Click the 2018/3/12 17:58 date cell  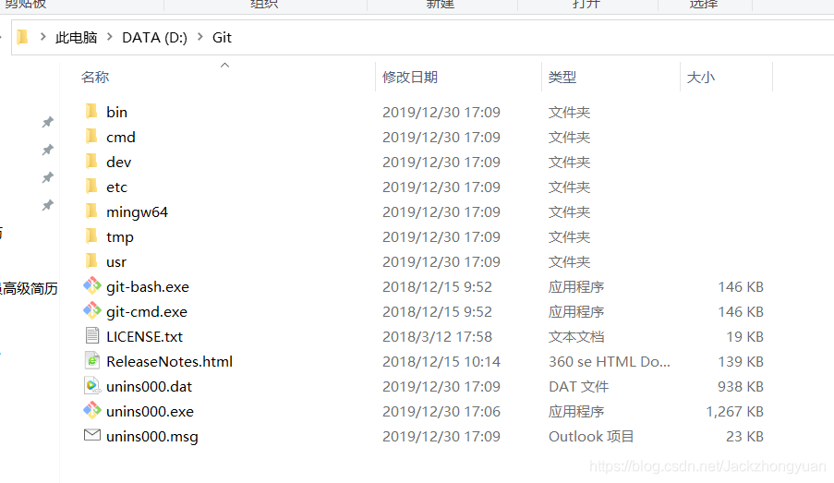point(437,337)
